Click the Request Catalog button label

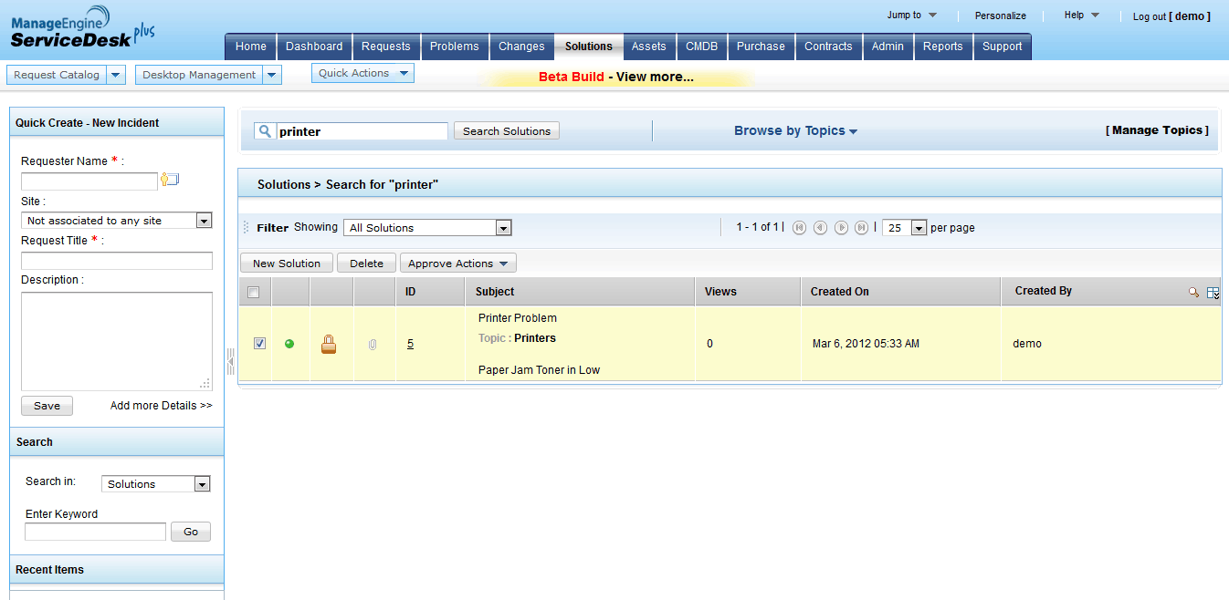coord(57,75)
